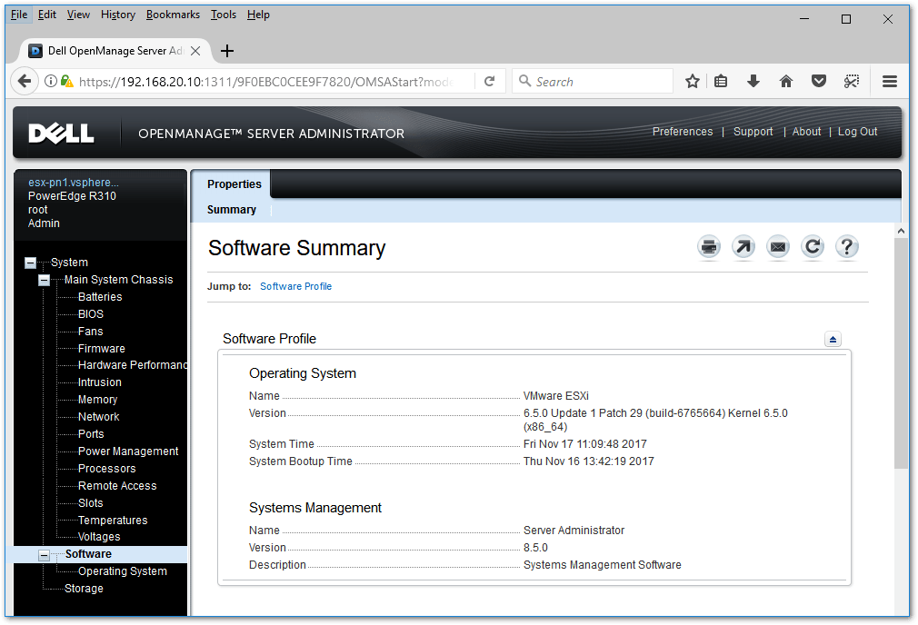Viewport: 918px width, 625px height.
Task: Open BIOS in the tree
Action: (91, 314)
